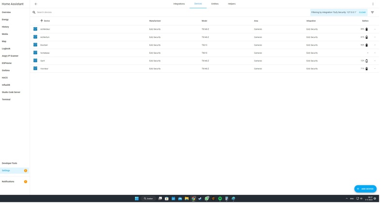Click the Windows taskbar search box

(148, 199)
